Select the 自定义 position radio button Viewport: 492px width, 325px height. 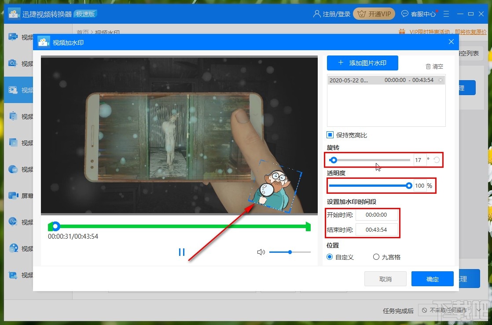tap(330, 257)
